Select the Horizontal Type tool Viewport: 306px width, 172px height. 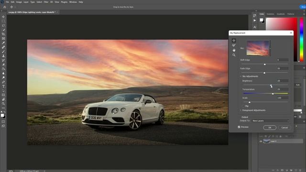[x=3, y=86]
